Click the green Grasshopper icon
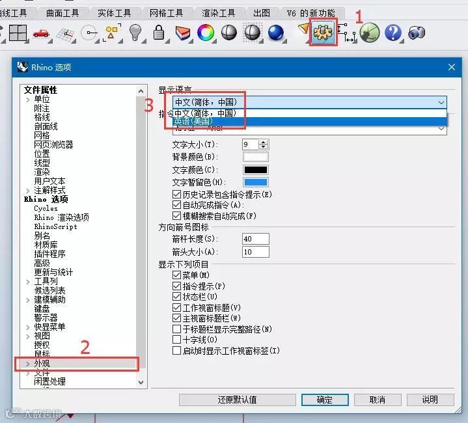Screen dimensions: 468x423 (x=370, y=33)
